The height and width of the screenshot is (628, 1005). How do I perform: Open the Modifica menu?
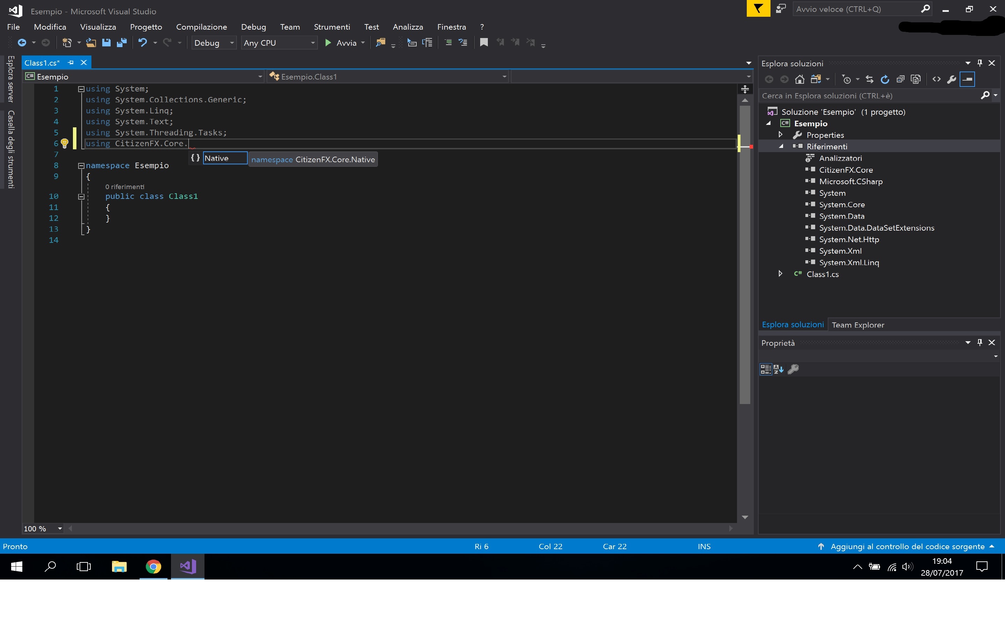point(50,27)
